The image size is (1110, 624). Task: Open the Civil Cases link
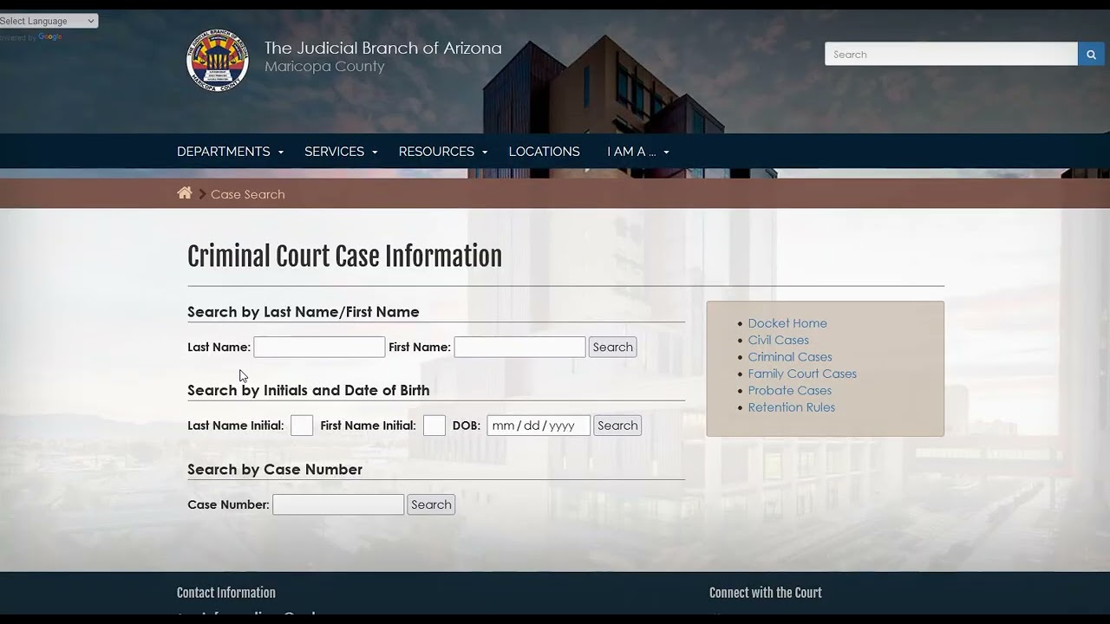[x=779, y=340]
